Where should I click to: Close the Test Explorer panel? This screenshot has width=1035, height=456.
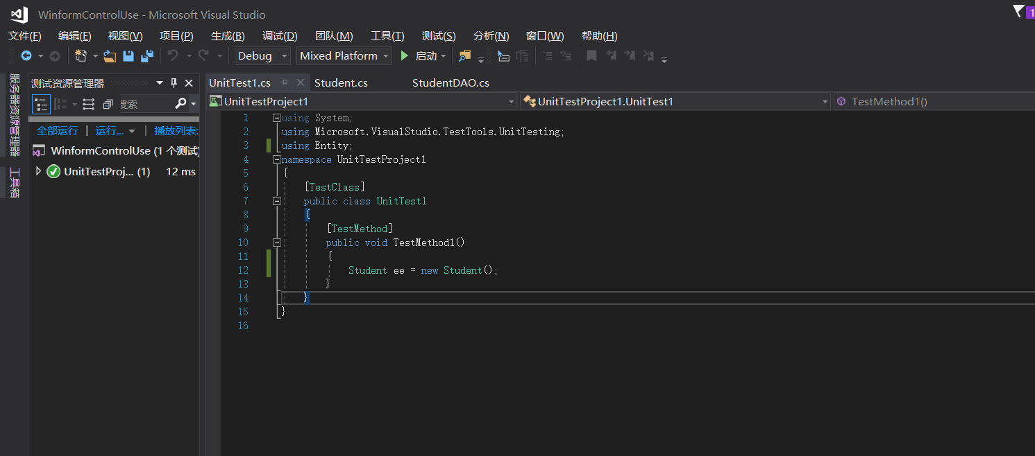pyautogui.click(x=189, y=83)
